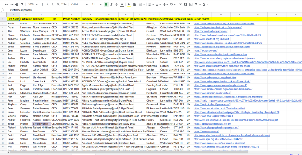Open the accordmat.org about-us link
Image resolution: width=302 pixels, height=155 pixels.
click(211, 31)
